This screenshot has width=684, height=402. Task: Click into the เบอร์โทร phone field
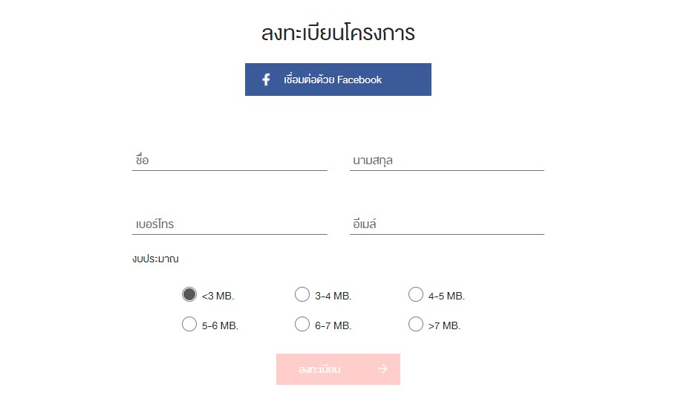pyautogui.click(x=230, y=224)
